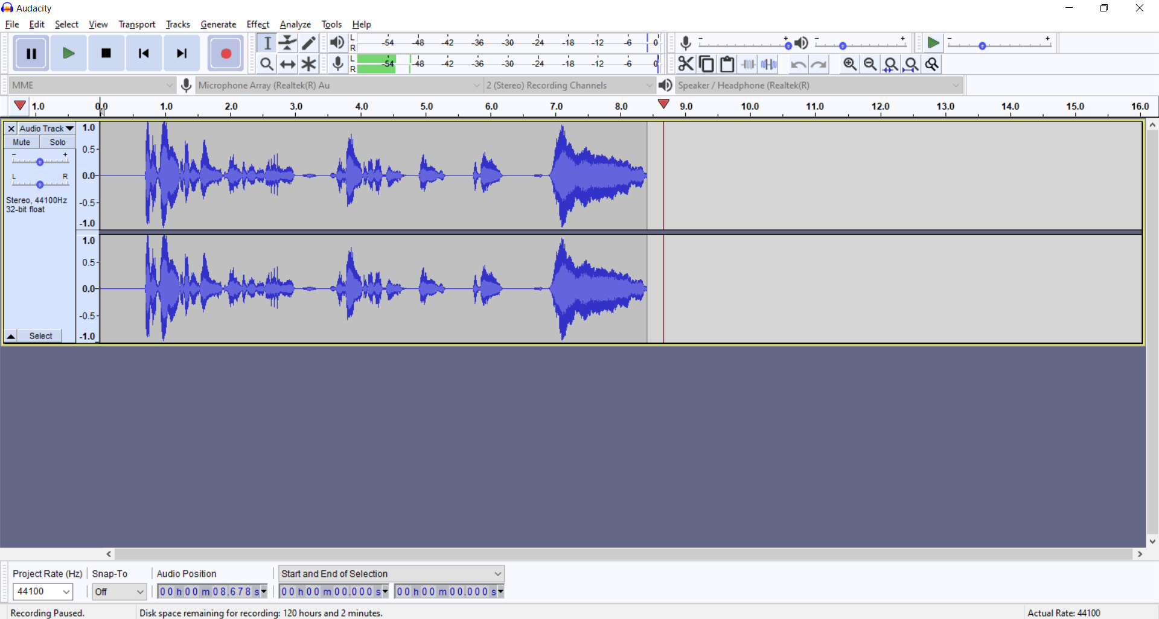Screen dimensions: 1159x619
Task: Open the Effect menu
Action: 258,24
